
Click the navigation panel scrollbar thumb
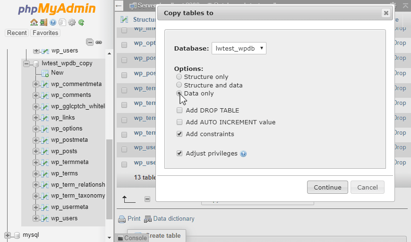coord(109,179)
